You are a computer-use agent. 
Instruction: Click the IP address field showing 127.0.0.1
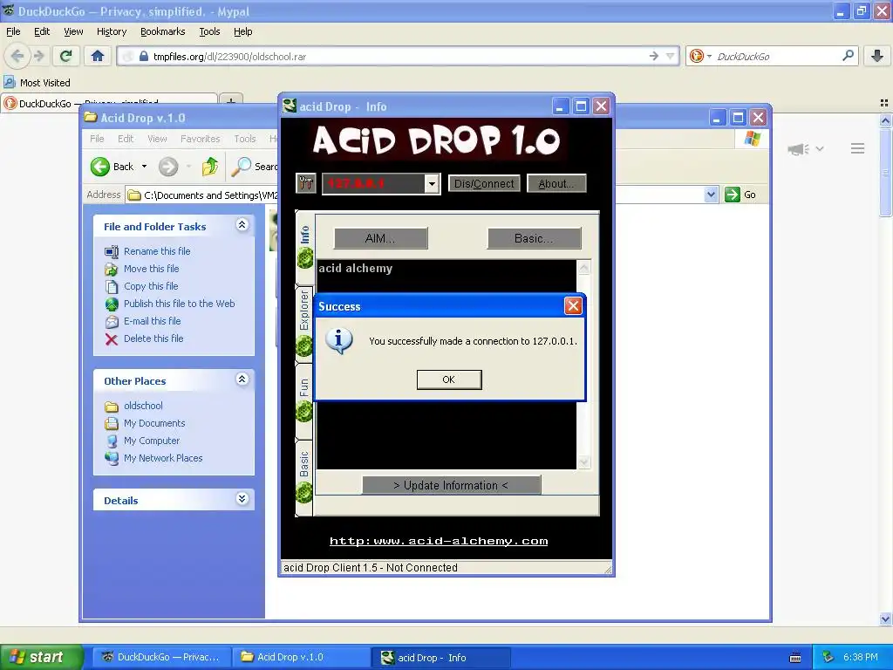[x=373, y=183]
